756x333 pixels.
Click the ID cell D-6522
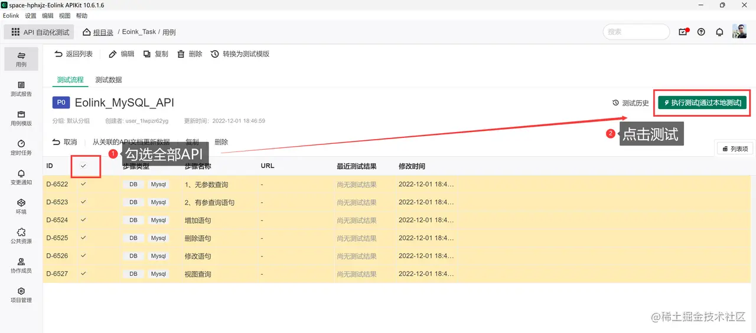57,184
